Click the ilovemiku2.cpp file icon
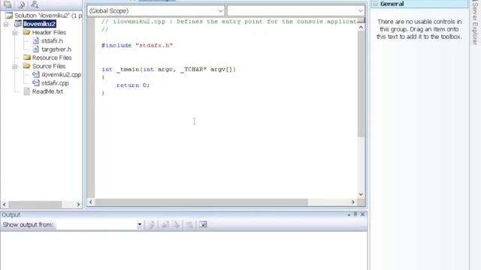 tap(36, 74)
